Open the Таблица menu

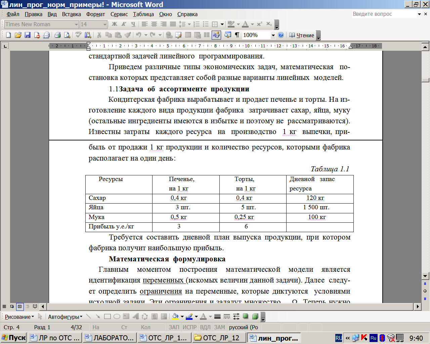[143, 14]
